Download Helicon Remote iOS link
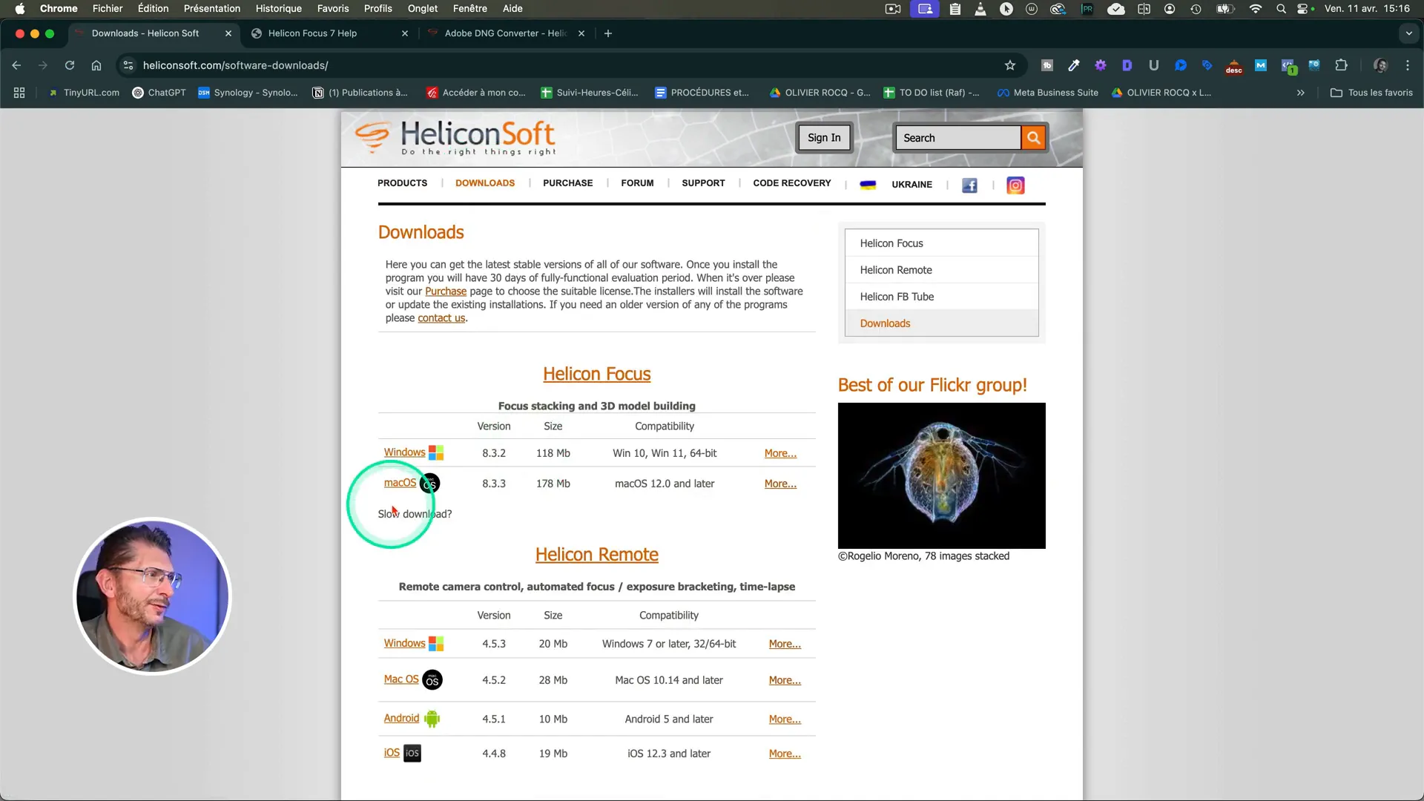This screenshot has width=1424, height=801. point(392,753)
